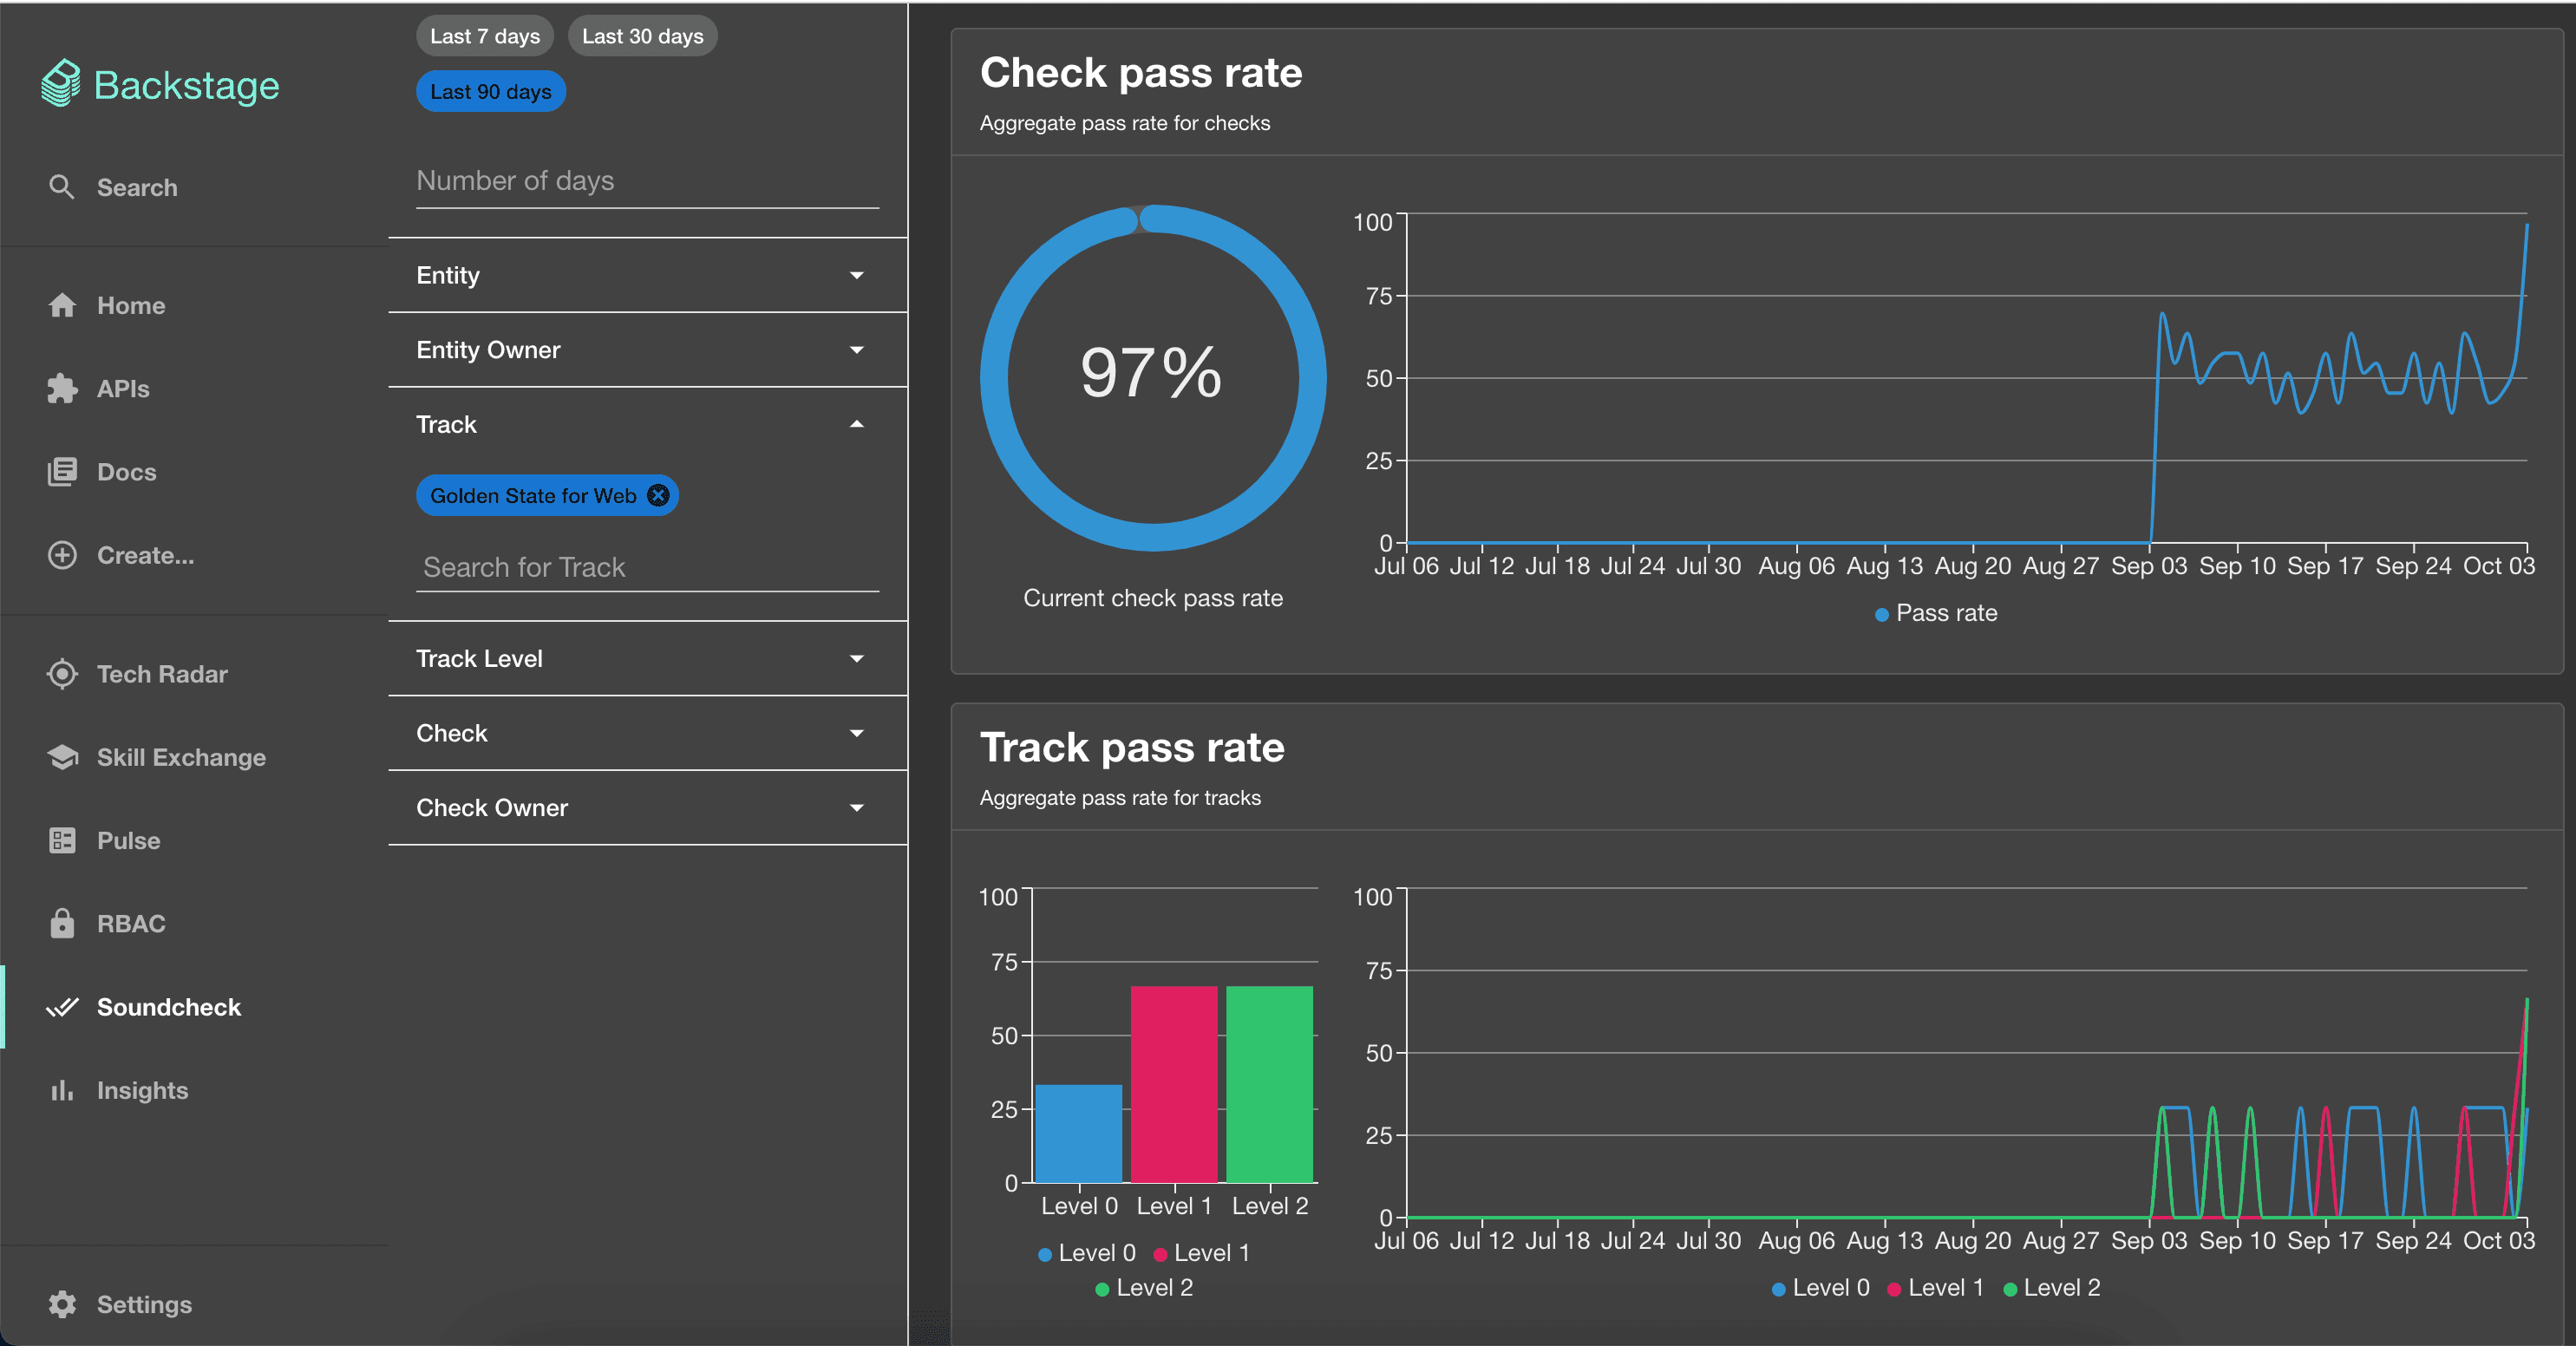Select the Last 7 days chip
The image size is (2576, 1346).
click(x=484, y=36)
